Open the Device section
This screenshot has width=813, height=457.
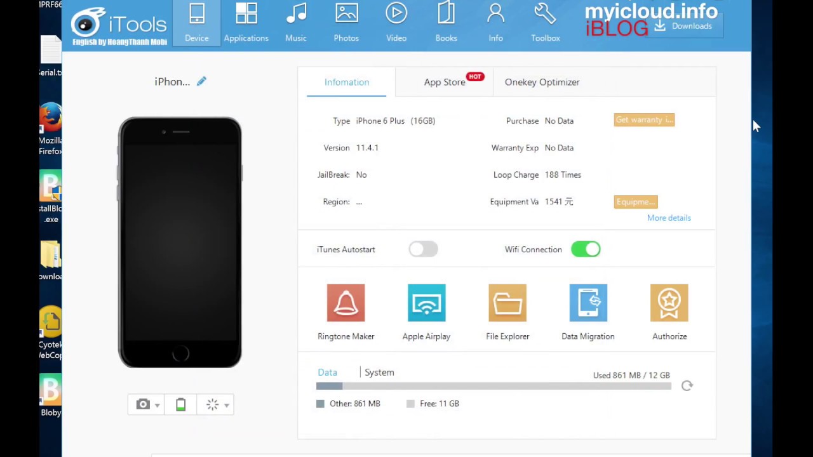click(196, 23)
